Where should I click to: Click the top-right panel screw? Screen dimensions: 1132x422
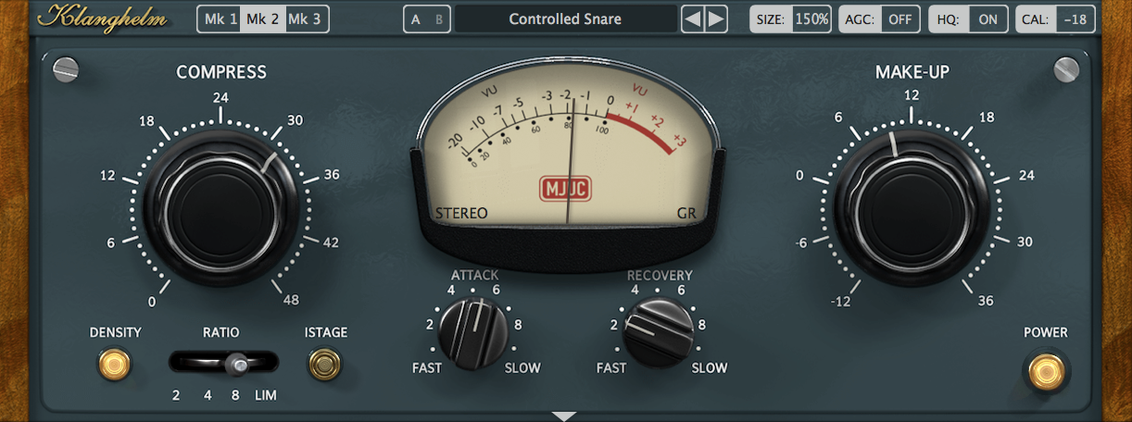click(1067, 69)
